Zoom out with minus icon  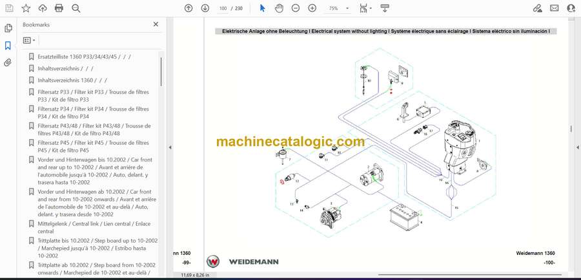pyautogui.click(x=295, y=8)
